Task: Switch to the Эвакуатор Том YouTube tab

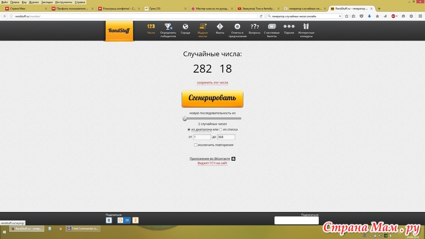Action: coord(258,9)
